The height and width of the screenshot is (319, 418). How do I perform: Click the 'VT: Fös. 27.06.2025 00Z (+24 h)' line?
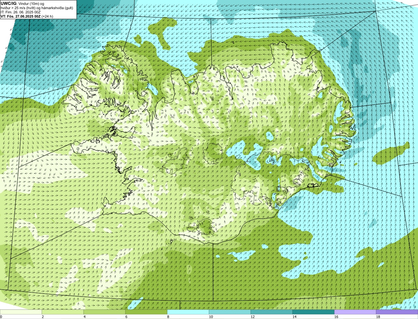(27, 16)
